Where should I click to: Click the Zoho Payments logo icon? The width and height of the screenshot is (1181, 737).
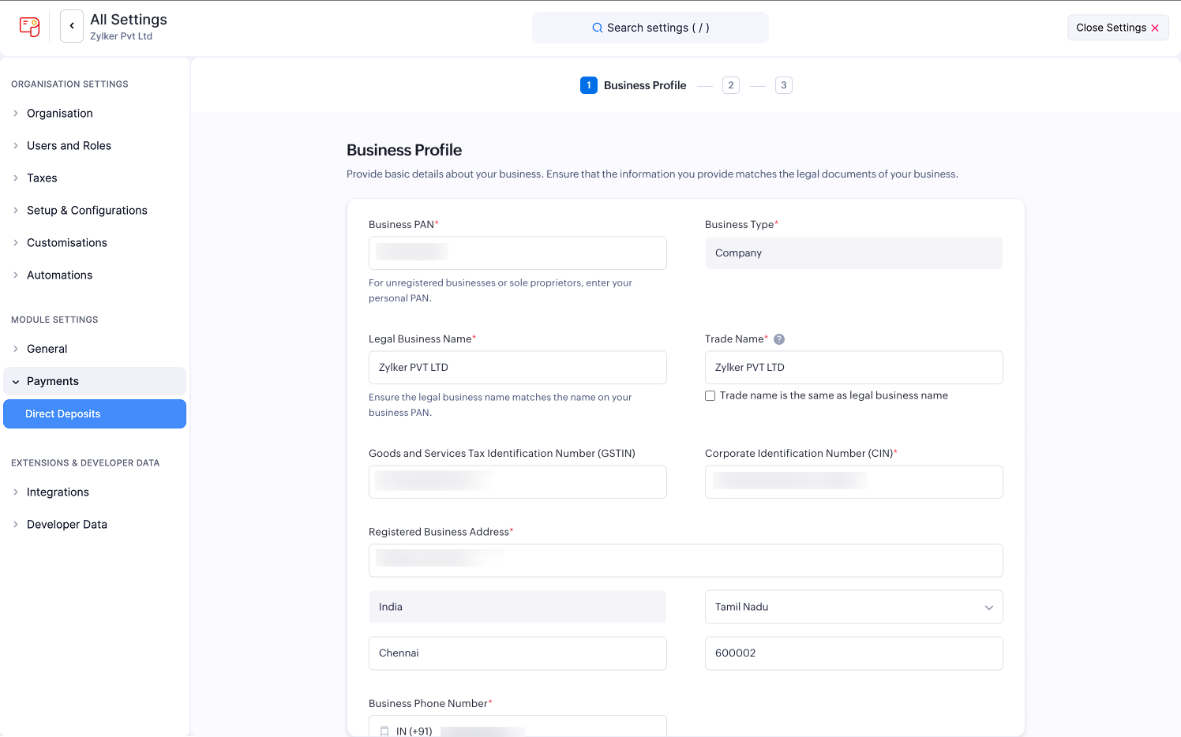click(29, 26)
